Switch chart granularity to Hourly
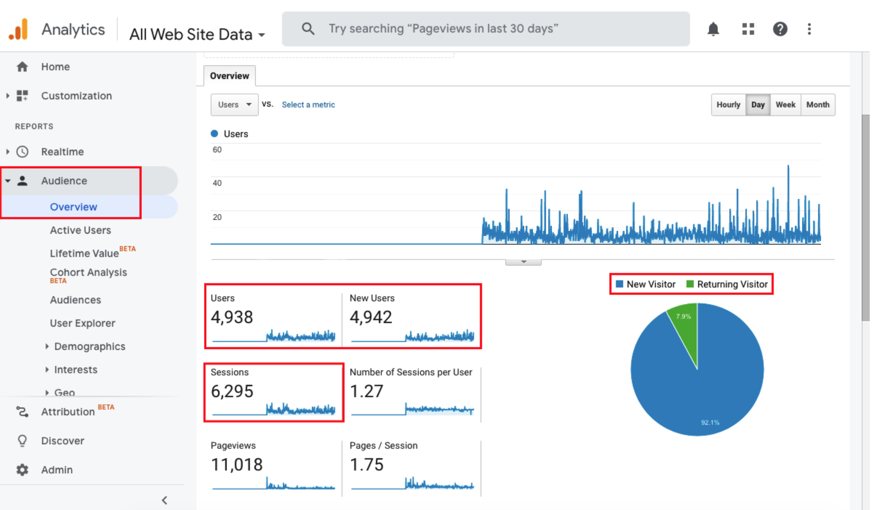This screenshot has width=880, height=510. (728, 105)
